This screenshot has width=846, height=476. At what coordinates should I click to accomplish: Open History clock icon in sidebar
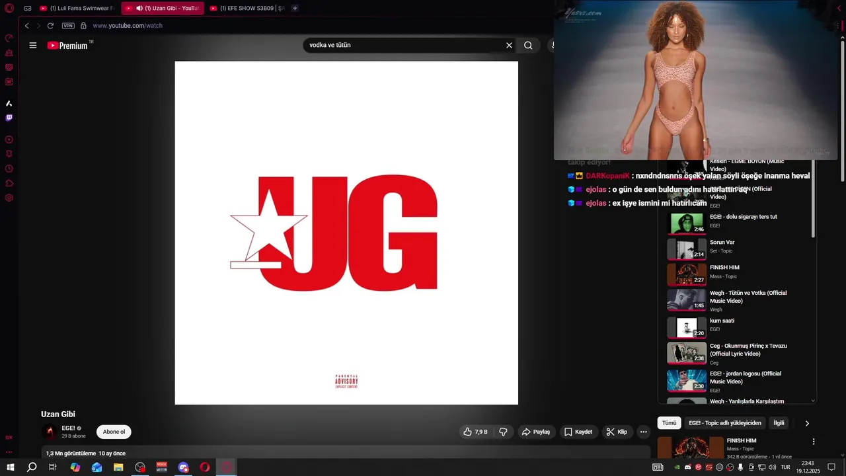(x=9, y=169)
